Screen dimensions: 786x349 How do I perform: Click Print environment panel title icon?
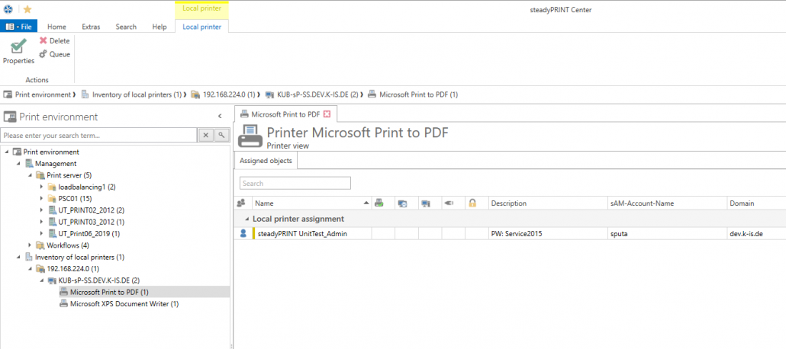tap(10, 117)
